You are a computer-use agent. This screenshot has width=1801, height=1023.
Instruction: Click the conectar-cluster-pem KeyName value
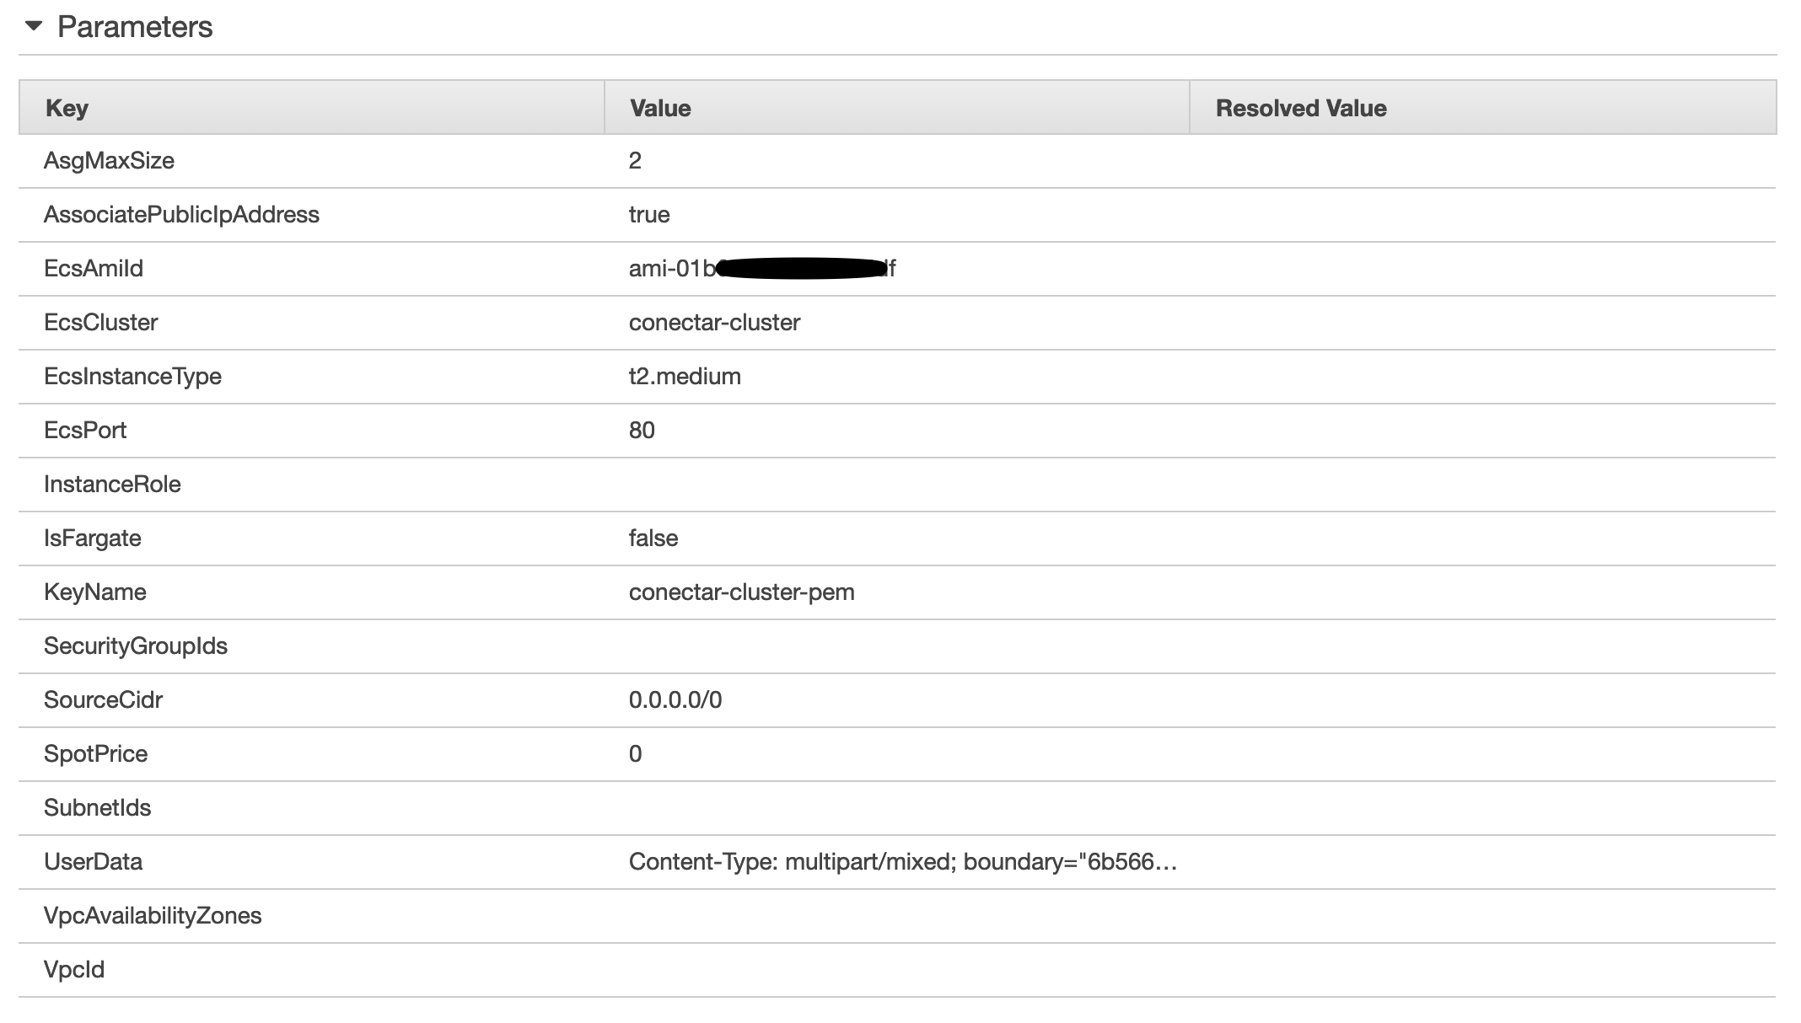742,592
